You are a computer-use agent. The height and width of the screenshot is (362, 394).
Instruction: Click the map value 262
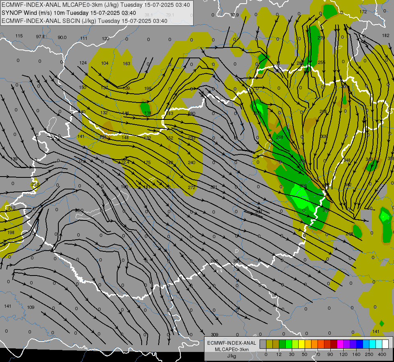pyautogui.click(x=214, y=261)
